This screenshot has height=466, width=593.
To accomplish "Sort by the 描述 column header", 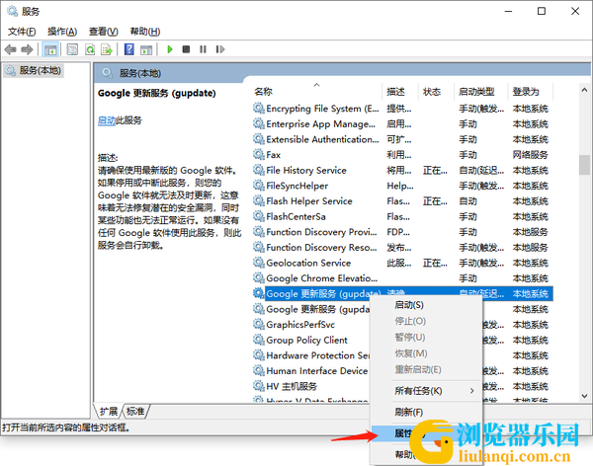I will (x=400, y=92).
